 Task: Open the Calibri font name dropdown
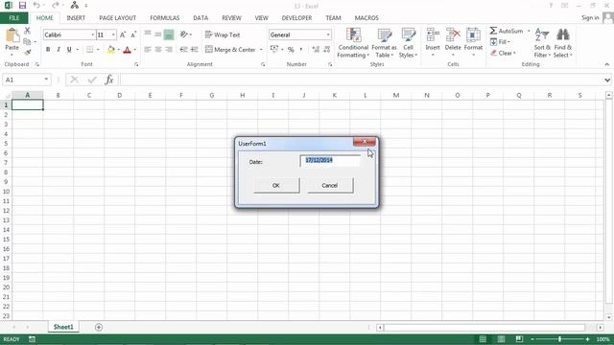pyautogui.click(x=93, y=34)
